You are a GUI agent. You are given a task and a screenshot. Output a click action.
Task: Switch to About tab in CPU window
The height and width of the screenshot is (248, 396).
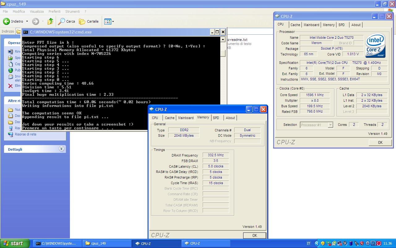(x=356, y=25)
